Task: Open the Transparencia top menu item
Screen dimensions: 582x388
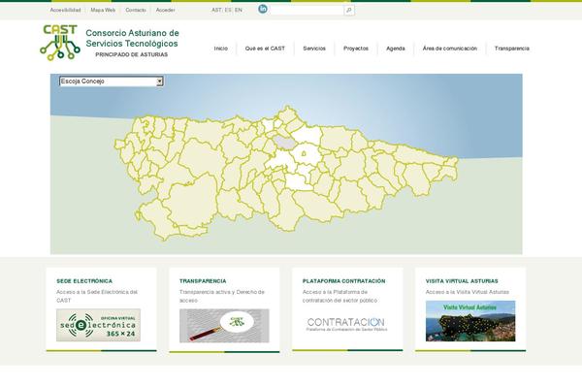Action: (512, 48)
